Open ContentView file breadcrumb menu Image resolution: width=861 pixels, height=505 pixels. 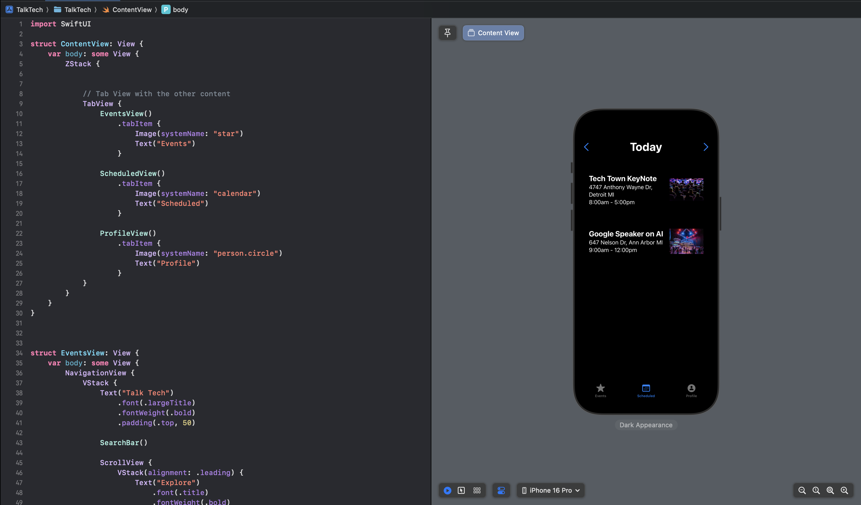click(132, 10)
